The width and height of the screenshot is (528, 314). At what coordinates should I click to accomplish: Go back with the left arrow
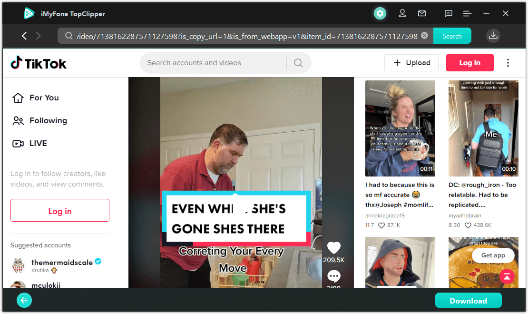24,36
